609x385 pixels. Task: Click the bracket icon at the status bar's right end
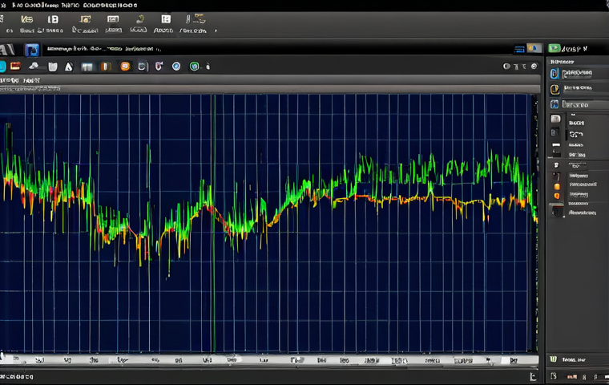point(533,376)
